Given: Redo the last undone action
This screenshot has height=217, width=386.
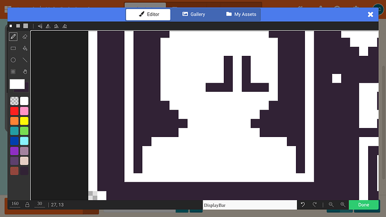Looking at the screenshot, I should point(314,205).
